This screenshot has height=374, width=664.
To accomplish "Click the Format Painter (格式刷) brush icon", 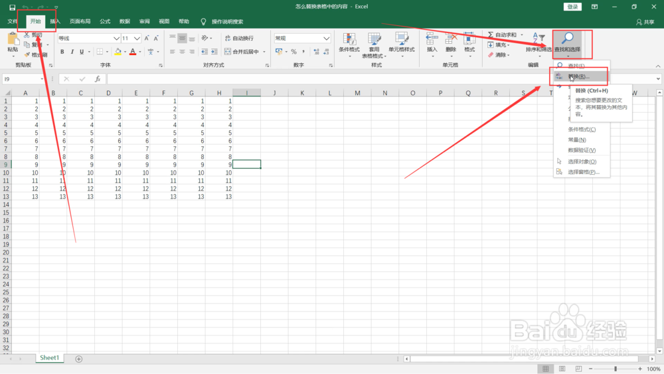I will [x=27, y=54].
